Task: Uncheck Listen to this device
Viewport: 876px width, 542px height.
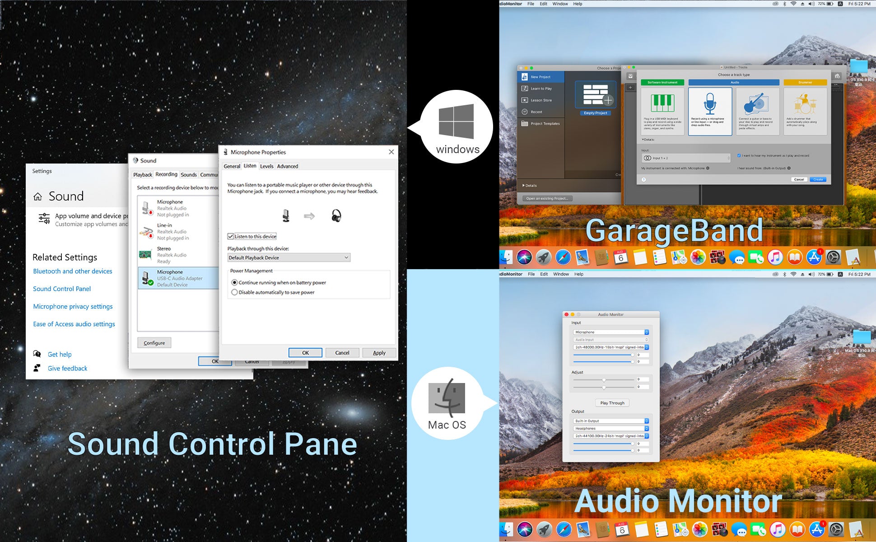Action: point(231,236)
